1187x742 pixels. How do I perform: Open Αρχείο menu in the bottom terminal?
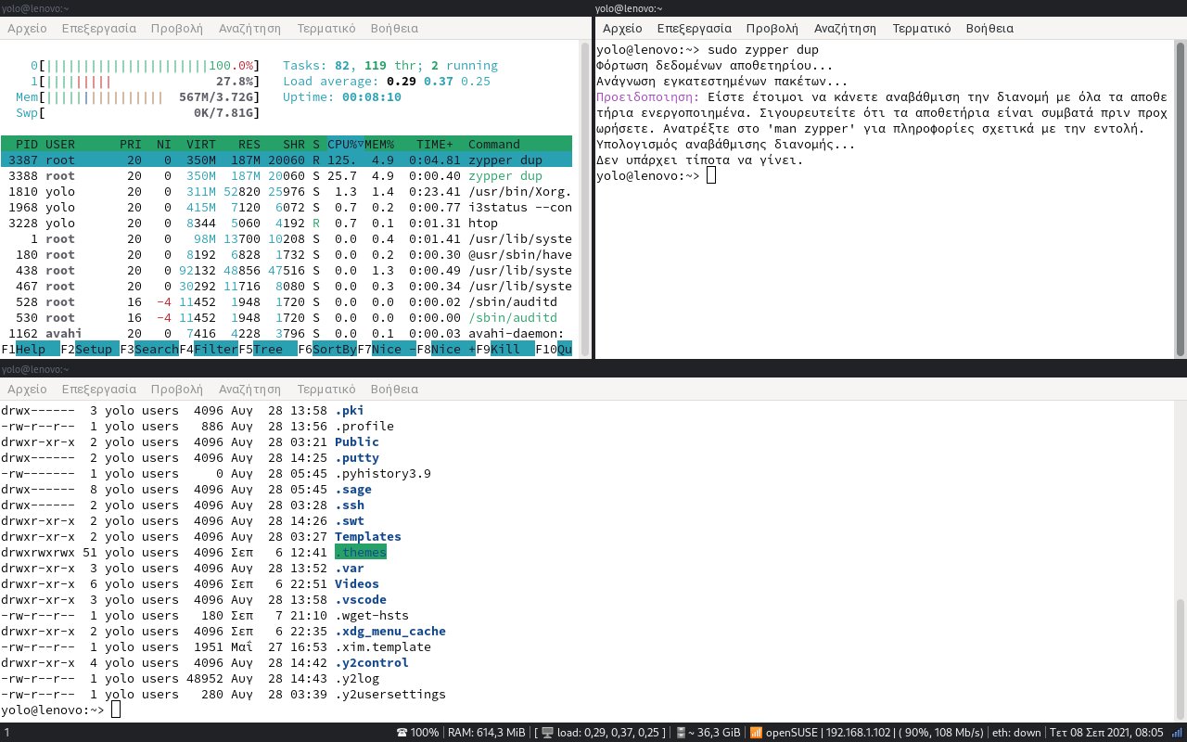tap(26, 390)
